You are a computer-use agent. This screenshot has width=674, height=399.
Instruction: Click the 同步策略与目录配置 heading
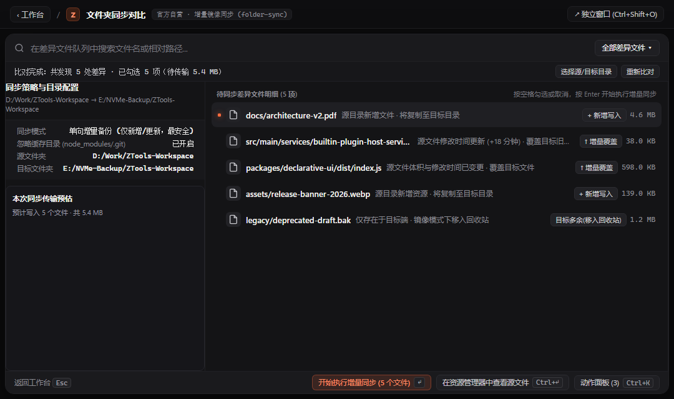(x=42, y=87)
